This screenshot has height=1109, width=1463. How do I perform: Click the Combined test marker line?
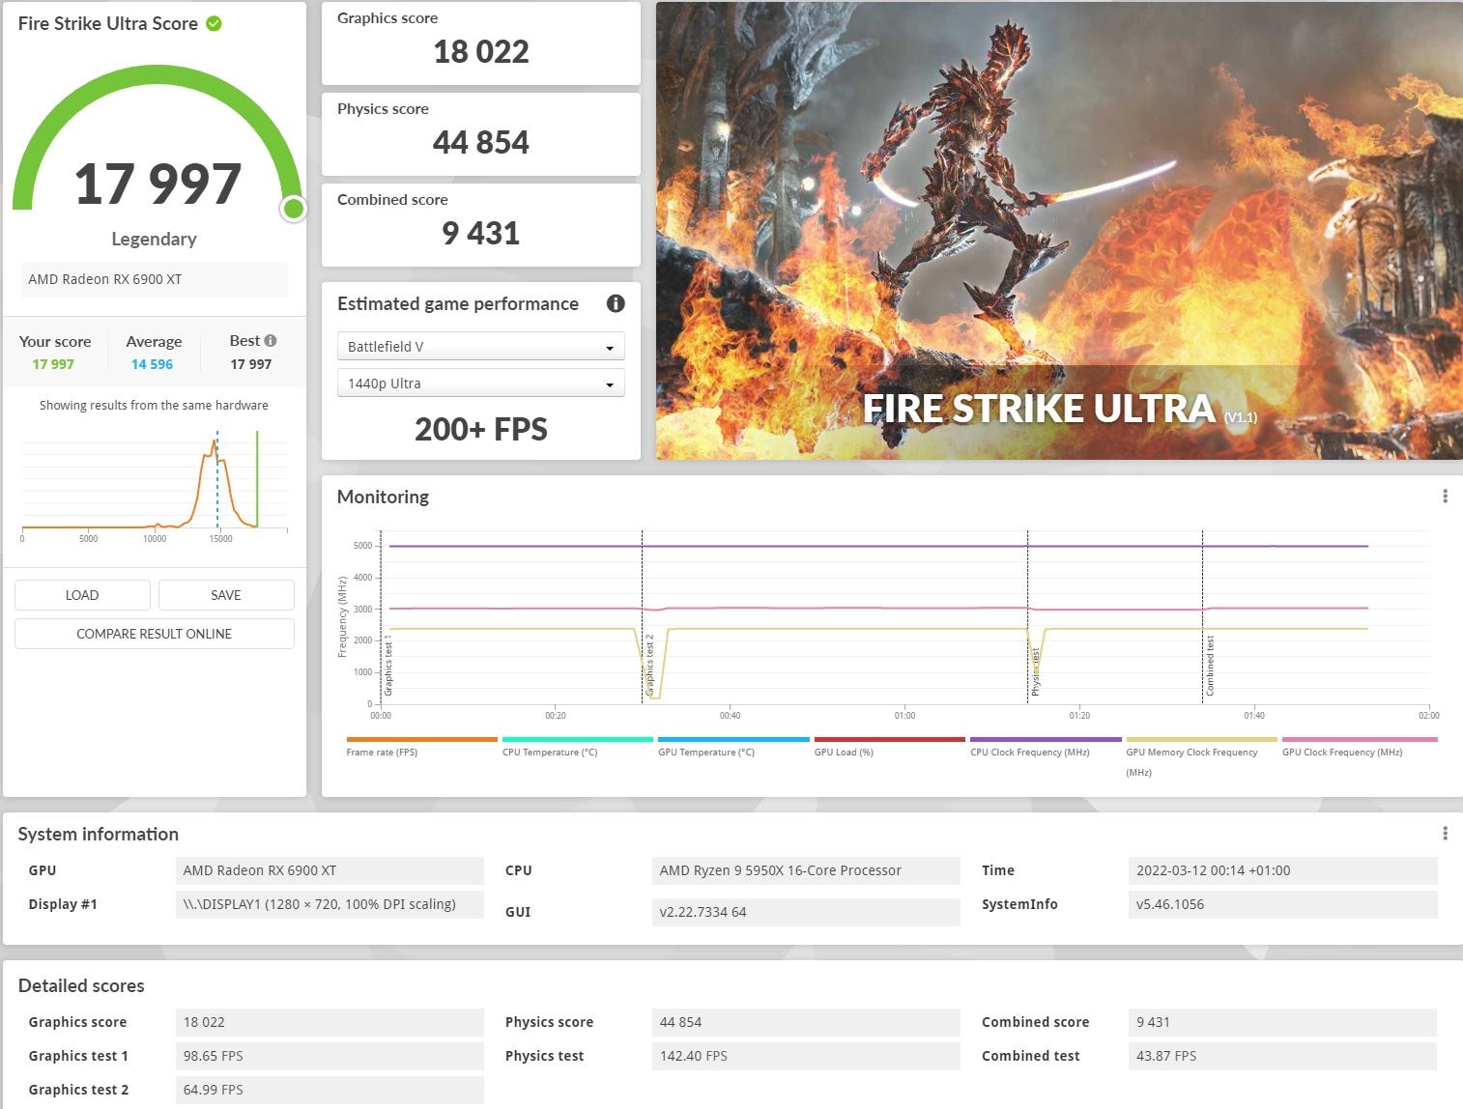tap(1202, 616)
